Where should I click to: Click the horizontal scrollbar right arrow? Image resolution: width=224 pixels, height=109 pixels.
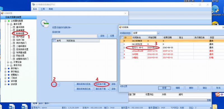tap(210, 100)
